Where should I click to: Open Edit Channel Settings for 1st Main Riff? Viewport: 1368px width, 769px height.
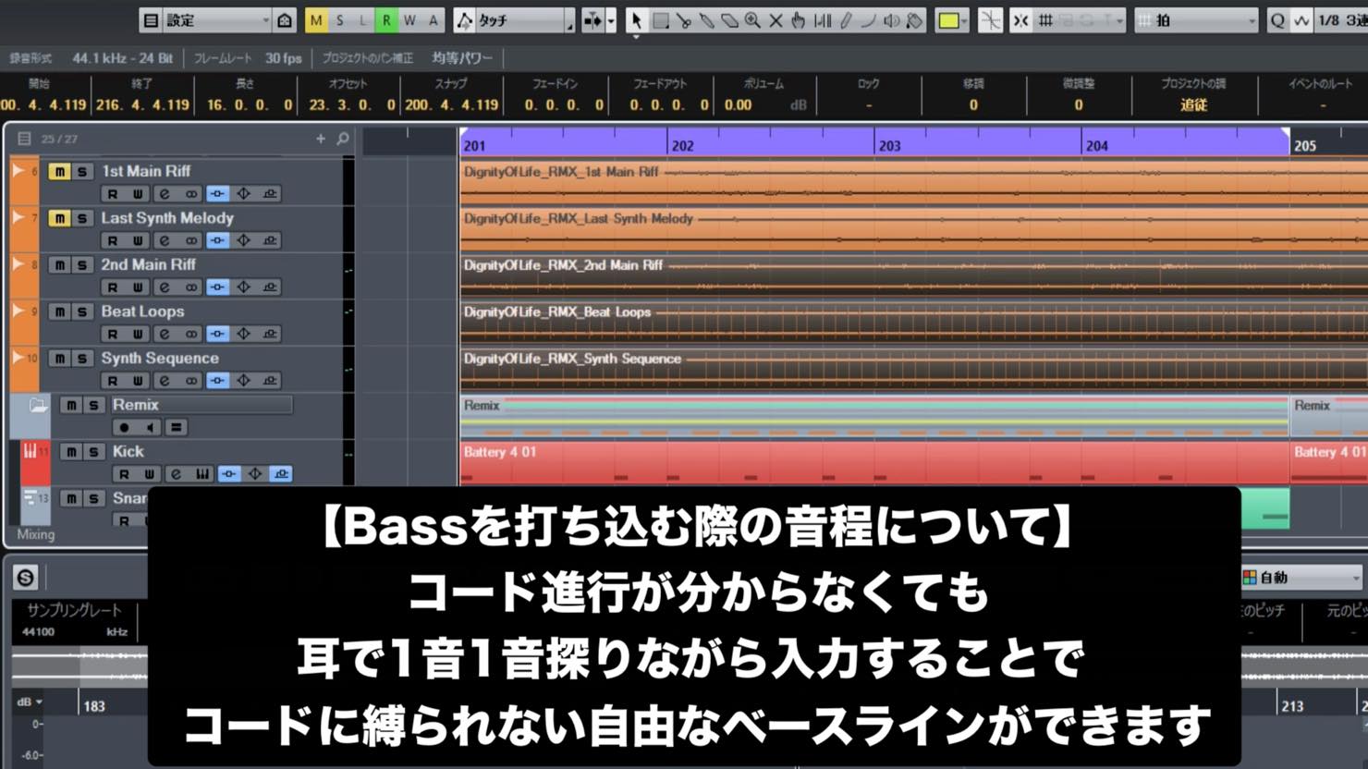(x=165, y=194)
